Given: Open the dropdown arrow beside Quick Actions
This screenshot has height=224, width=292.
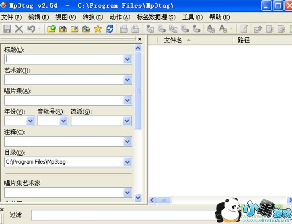Looking at the screenshot, I should (x=231, y=29).
